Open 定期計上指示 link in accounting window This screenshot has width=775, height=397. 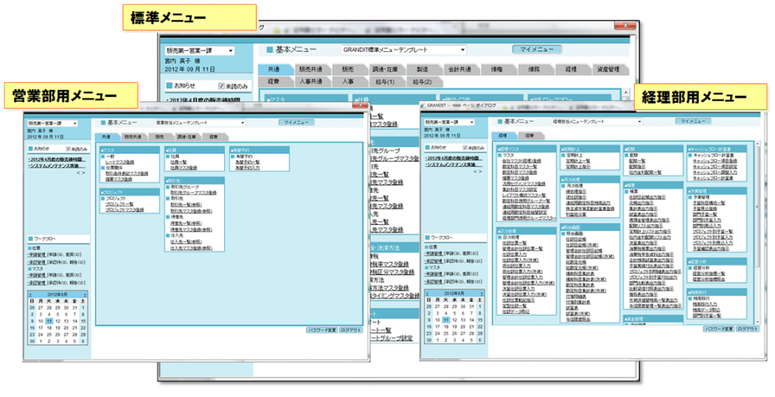point(578,167)
